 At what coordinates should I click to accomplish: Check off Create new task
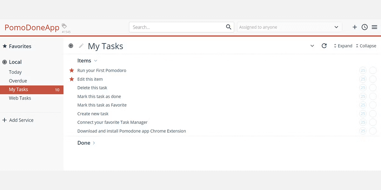373,114
